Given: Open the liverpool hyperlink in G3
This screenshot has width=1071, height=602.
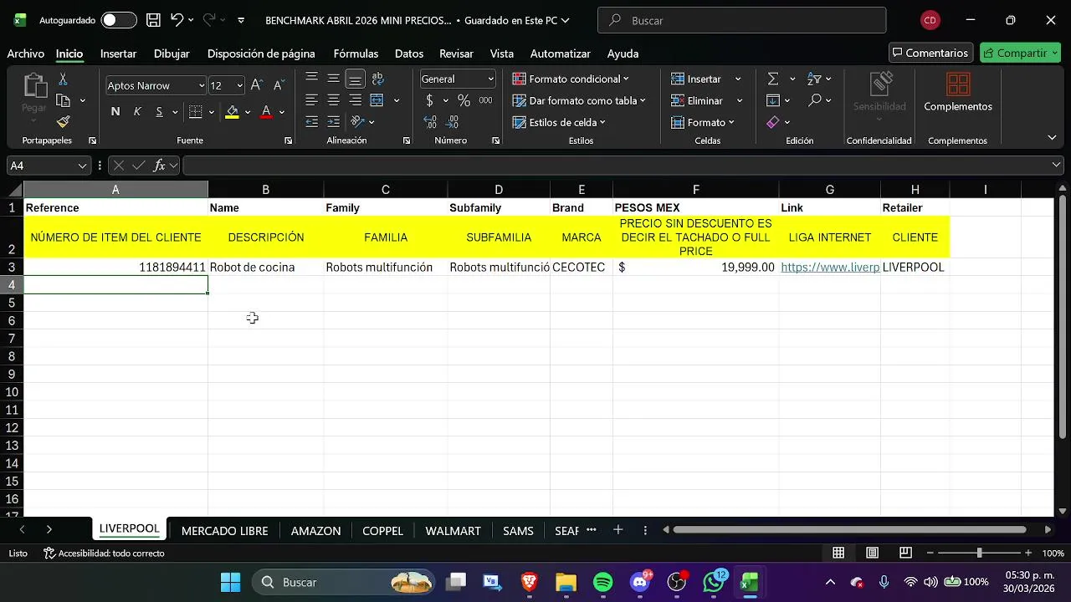Looking at the screenshot, I should 830,268.
